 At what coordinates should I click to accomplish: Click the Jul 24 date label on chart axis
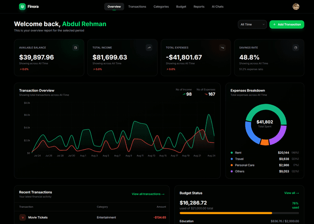(37, 156)
